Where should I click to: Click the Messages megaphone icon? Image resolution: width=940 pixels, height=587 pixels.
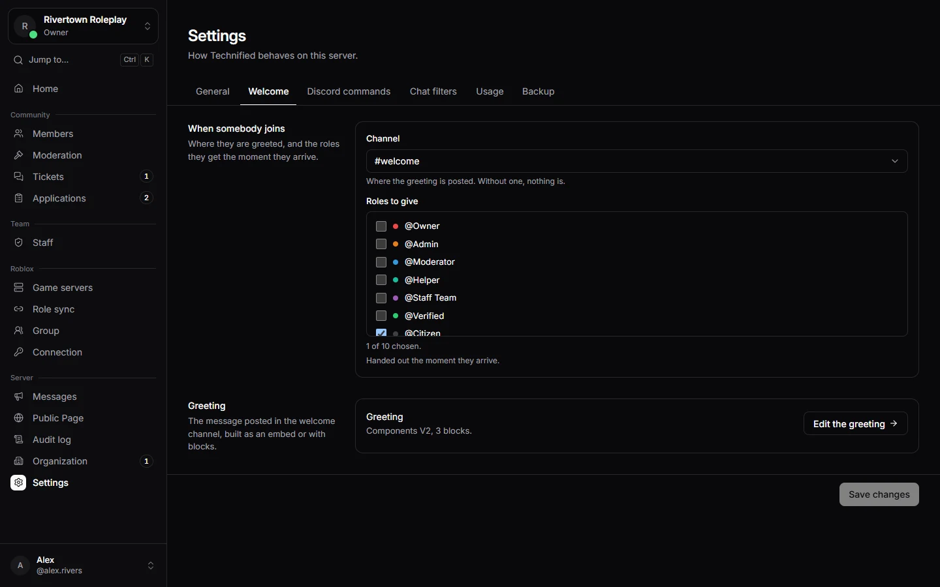pos(19,397)
